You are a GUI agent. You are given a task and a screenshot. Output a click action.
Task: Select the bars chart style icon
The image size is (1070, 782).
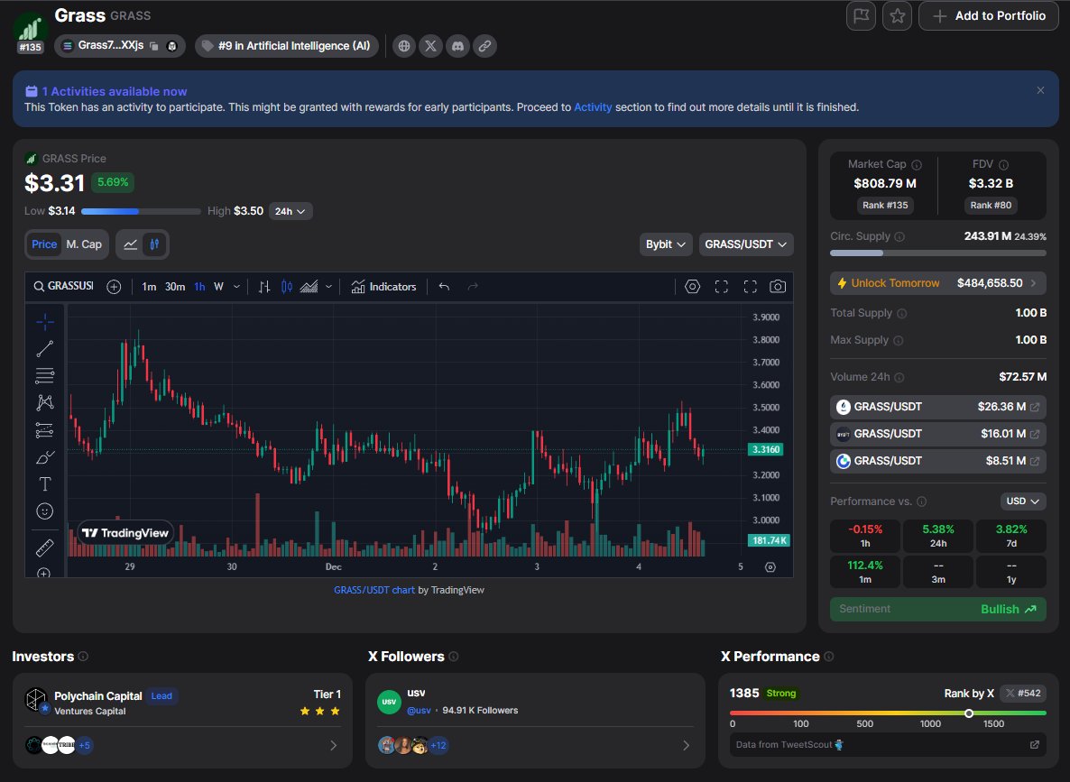tap(264, 287)
